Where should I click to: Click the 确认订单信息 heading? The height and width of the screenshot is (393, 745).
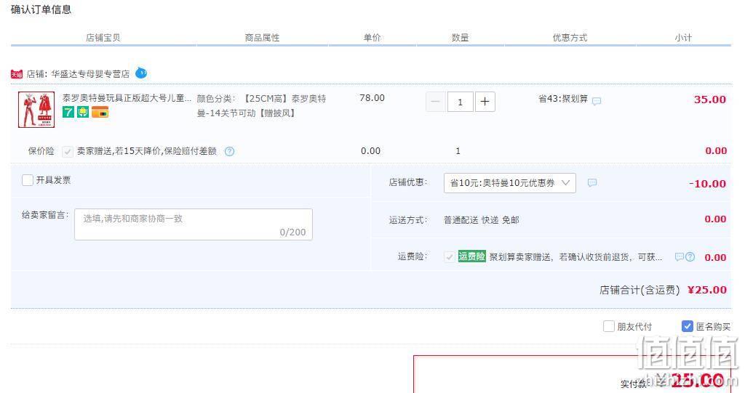click(x=41, y=9)
